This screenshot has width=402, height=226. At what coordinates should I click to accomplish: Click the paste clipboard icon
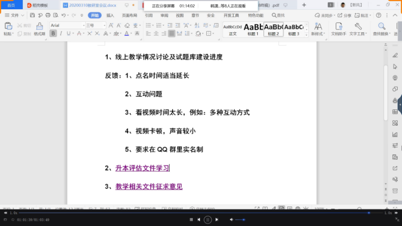(8, 26)
